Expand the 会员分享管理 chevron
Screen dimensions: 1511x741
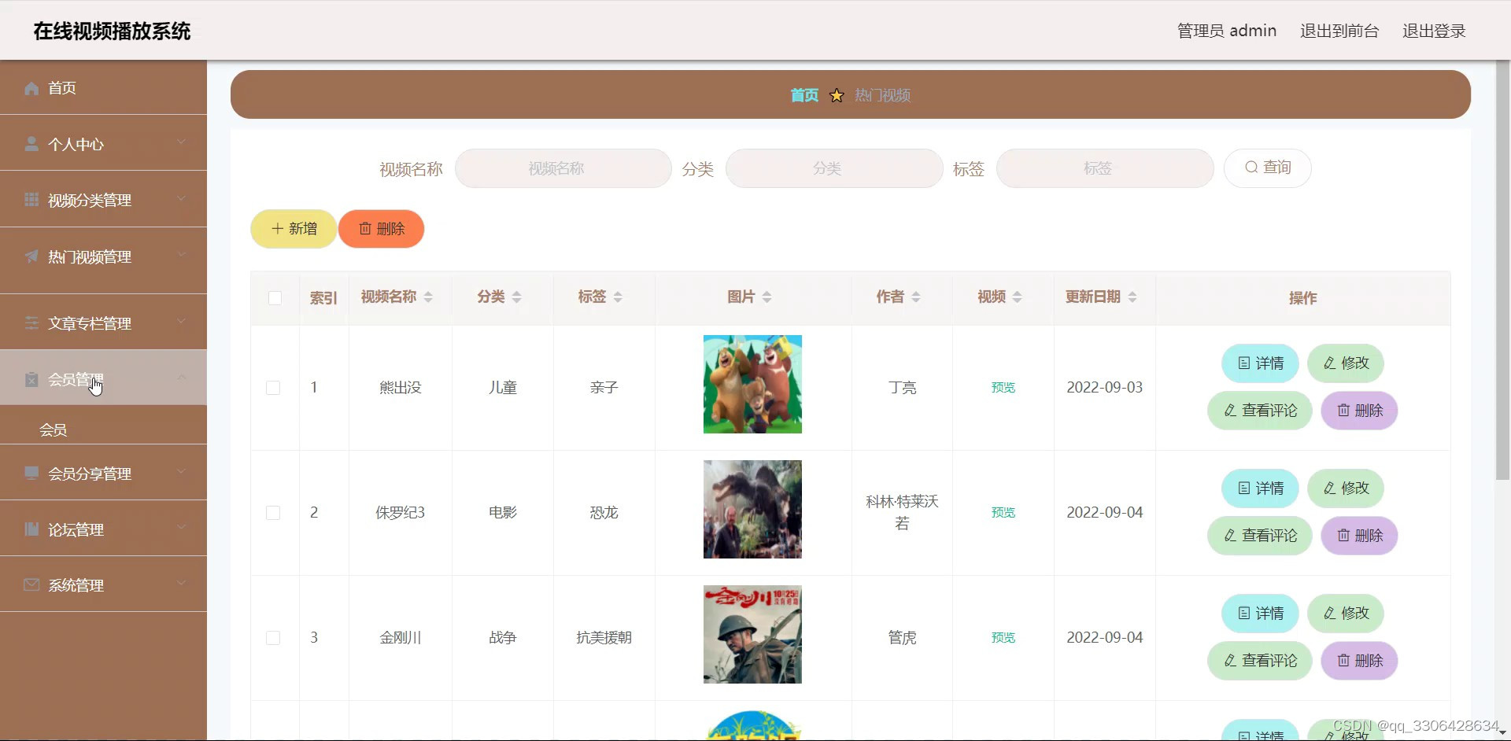182,471
